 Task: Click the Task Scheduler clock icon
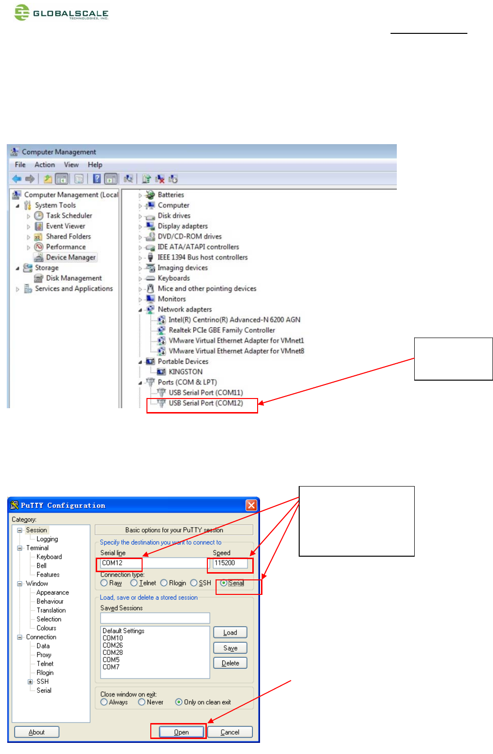coord(39,216)
